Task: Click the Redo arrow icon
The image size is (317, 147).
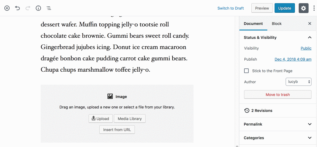Action: pyautogui.click(x=28, y=8)
